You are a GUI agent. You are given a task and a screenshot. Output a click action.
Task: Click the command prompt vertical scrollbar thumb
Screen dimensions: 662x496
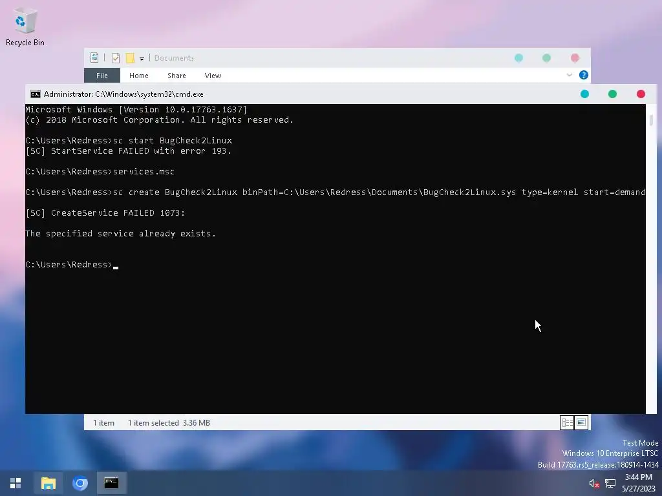(x=651, y=120)
